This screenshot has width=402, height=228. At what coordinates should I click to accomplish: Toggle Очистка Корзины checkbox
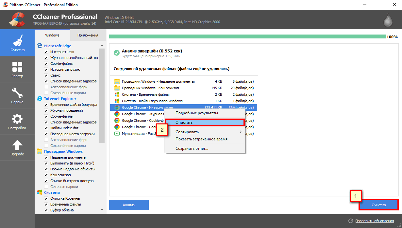point(46,198)
